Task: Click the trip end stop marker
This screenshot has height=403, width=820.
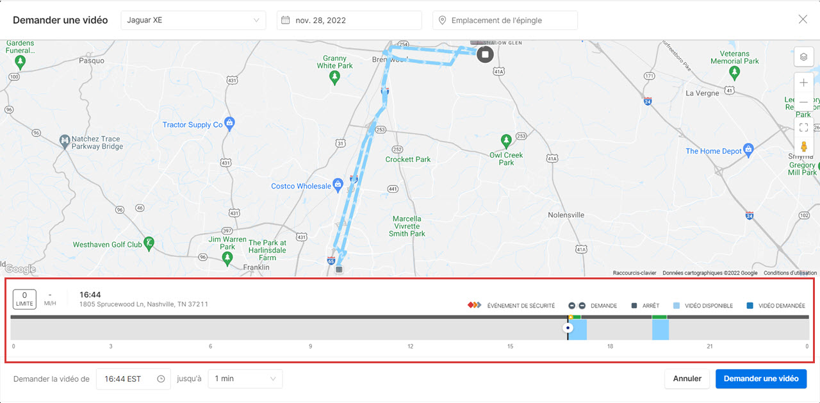Action: (x=485, y=54)
